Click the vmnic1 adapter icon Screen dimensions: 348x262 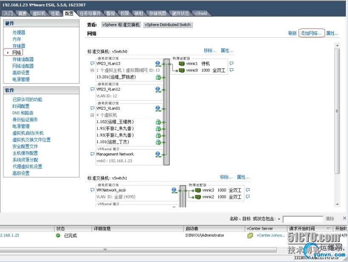coord(181,64)
